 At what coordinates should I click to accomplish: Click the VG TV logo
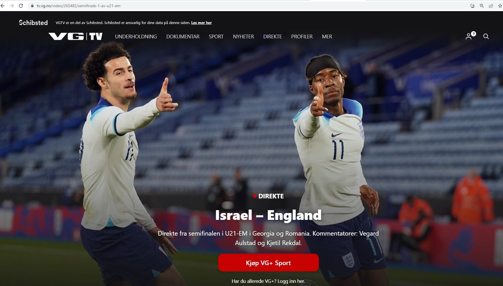[75, 36]
